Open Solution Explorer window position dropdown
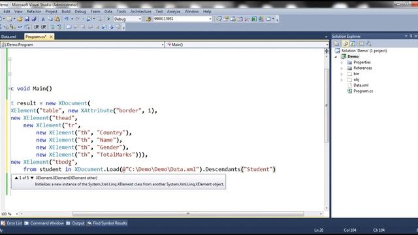The image size is (418, 235). (x=406, y=36)
